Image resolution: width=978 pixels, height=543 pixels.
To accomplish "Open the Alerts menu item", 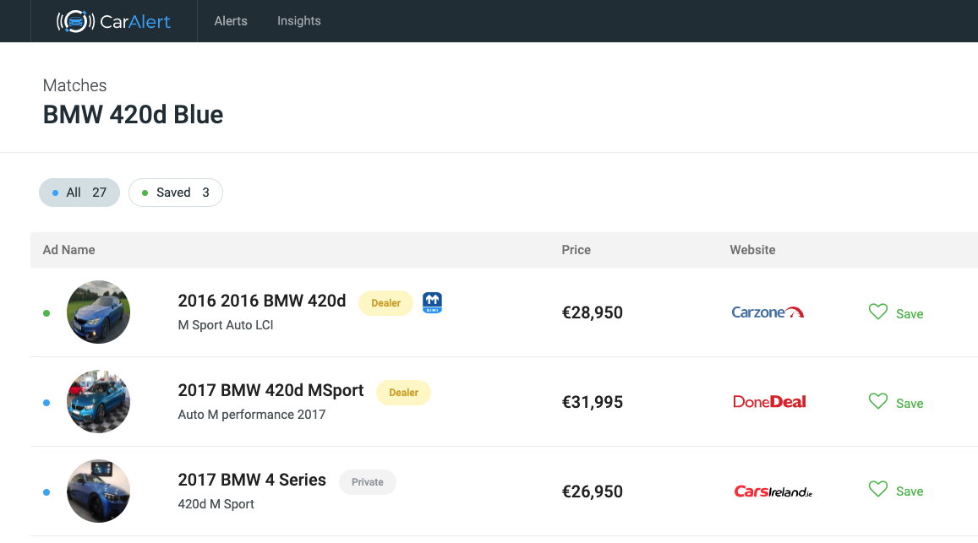I will [231, 21].
